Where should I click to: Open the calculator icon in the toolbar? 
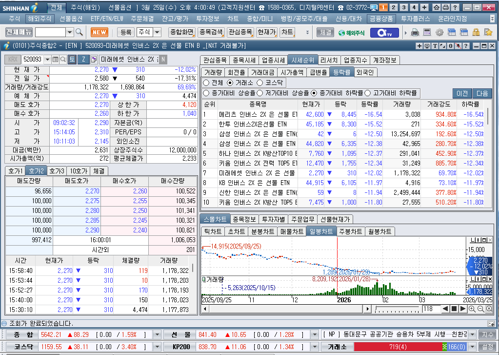click(427, 32)
